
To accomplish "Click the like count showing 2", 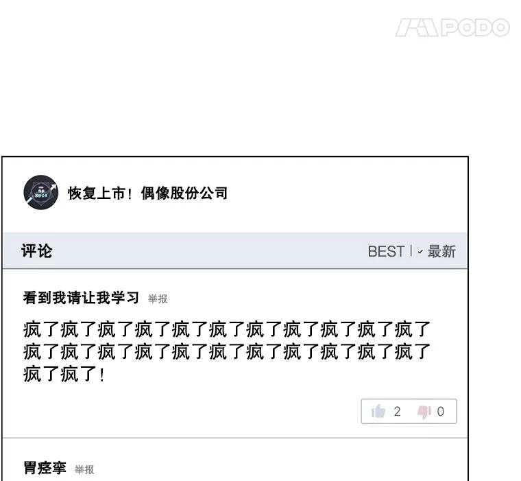I will 398,412.
